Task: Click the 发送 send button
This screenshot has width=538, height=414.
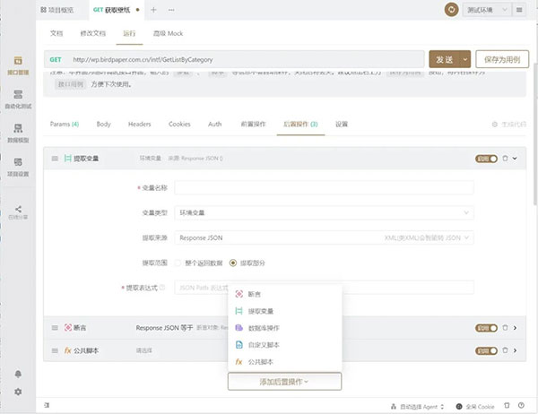Action: (449, 59)
